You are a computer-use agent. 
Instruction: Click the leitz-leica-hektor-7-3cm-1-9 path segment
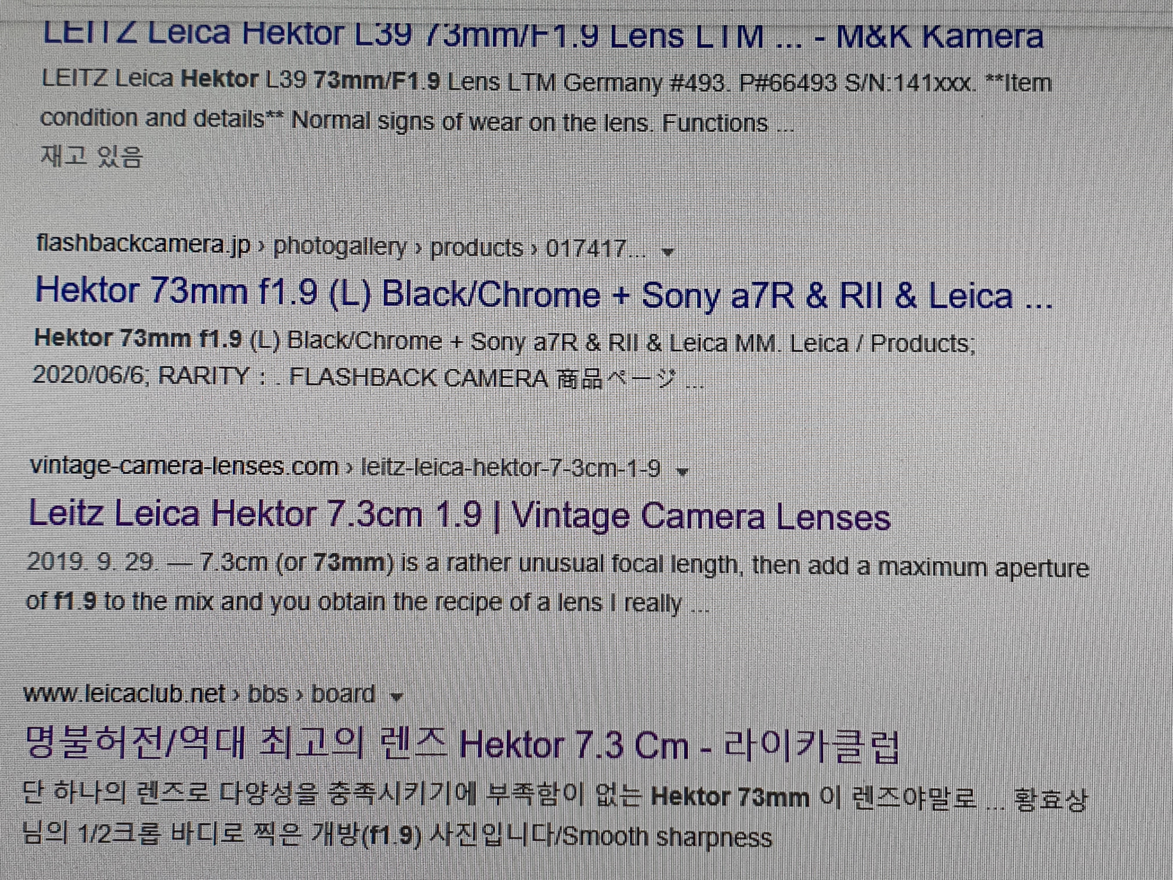(511, 469)
